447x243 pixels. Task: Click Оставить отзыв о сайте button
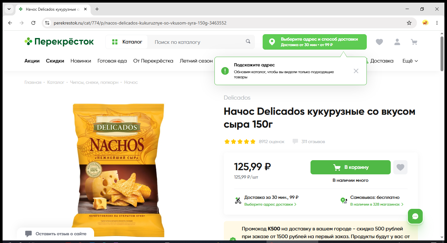pos(56,234)
